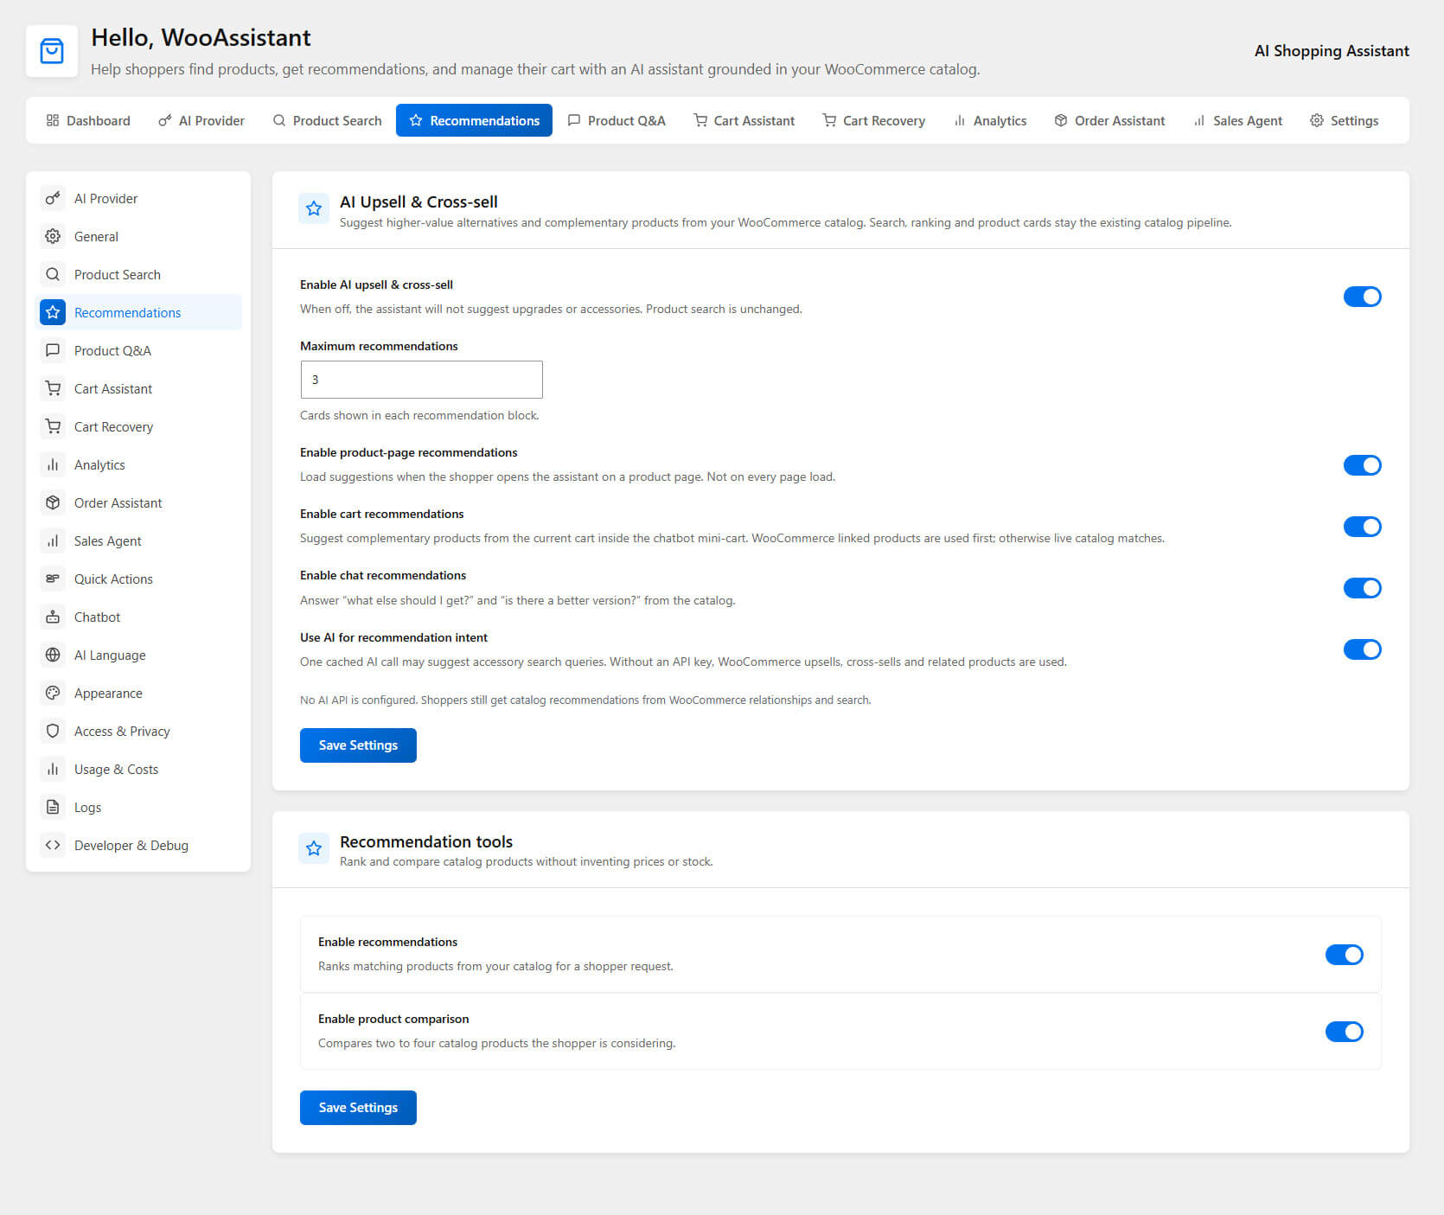Screen dimensions: 1444x1215
Task: Go to Appearance in the sidebar
Action: tap(138, 693)
